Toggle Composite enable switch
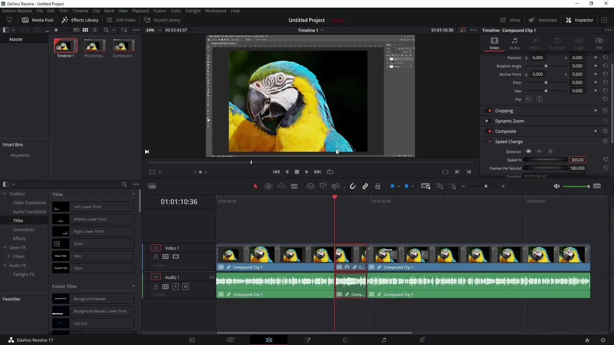This screenshot has height=345, width=614. point(488,131)
